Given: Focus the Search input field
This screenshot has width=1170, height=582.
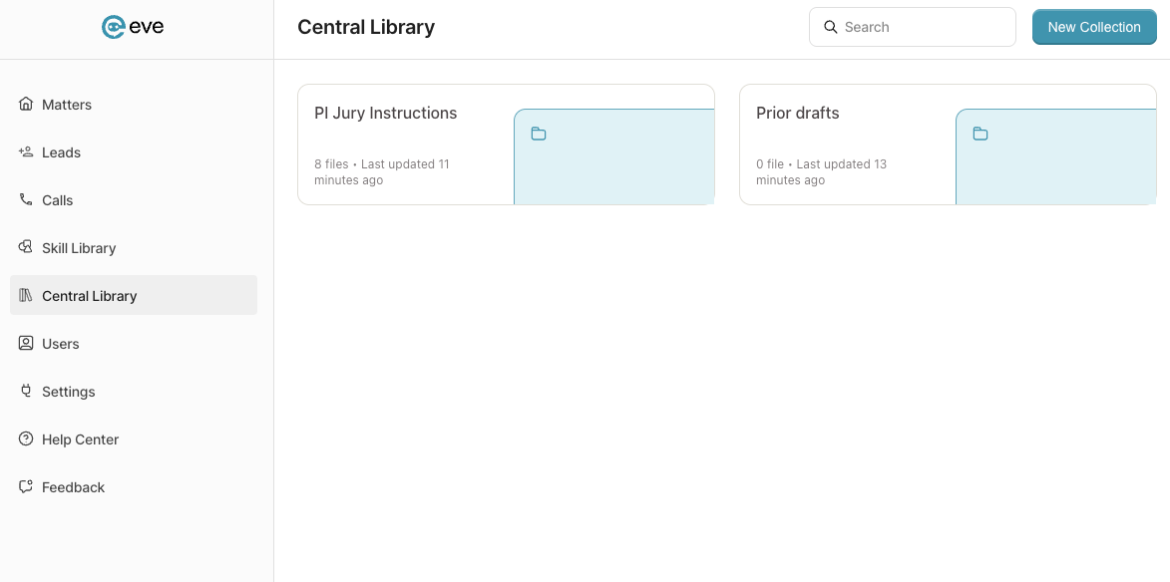Looking at the screenshot, I should (x=913, y=27).
